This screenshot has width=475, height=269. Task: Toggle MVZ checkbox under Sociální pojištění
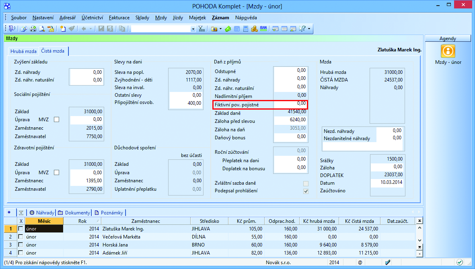pos(56,120)
